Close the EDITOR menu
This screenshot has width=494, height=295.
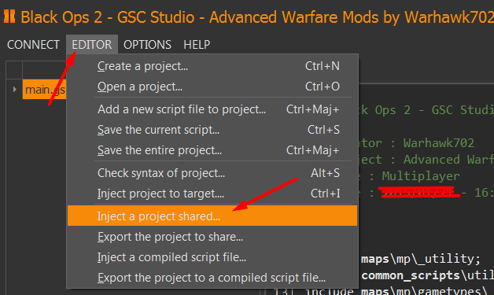pyautogui.click(x=92, y=44)
